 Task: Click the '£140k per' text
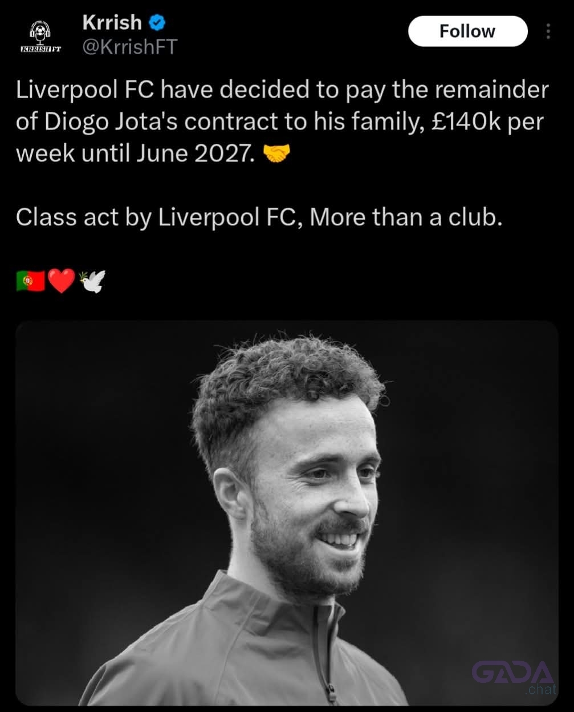click(x=487, y=123)
